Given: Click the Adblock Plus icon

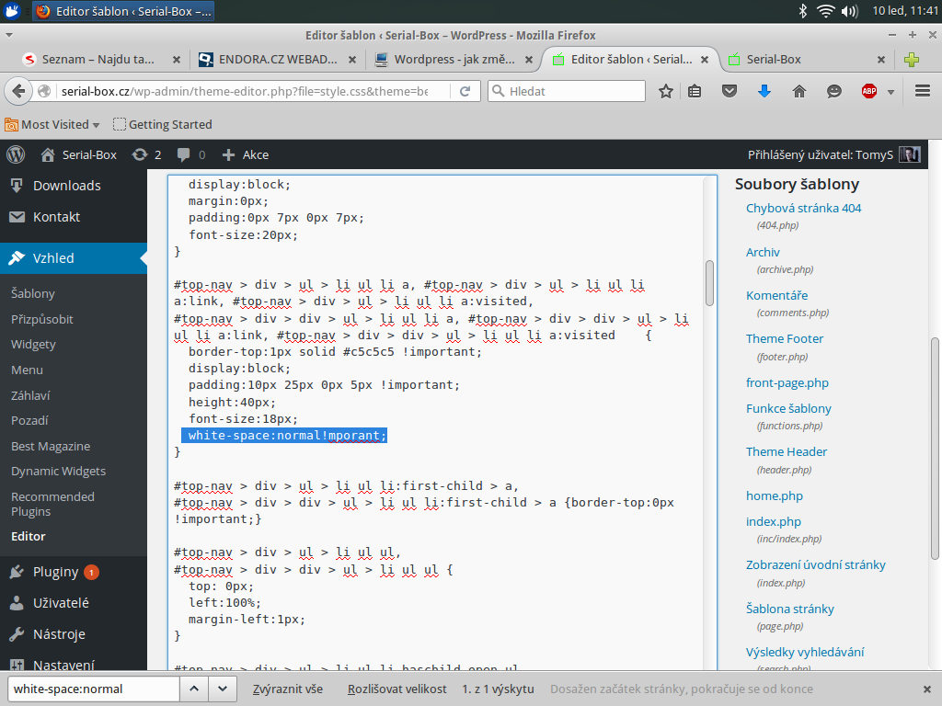Looking at the screenshot, I should coord(868,91).
